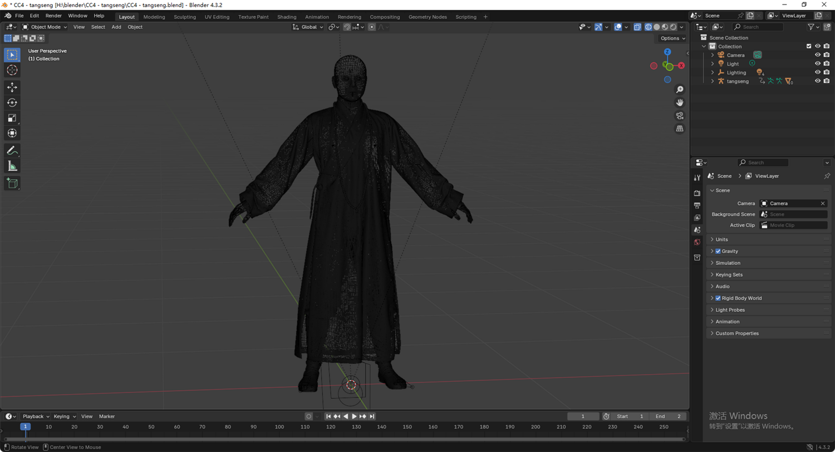Click the timeline End frame field

[668, 416]
